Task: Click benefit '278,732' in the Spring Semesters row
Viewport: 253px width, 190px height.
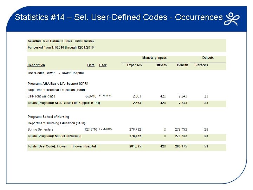Action: [181, 129]
